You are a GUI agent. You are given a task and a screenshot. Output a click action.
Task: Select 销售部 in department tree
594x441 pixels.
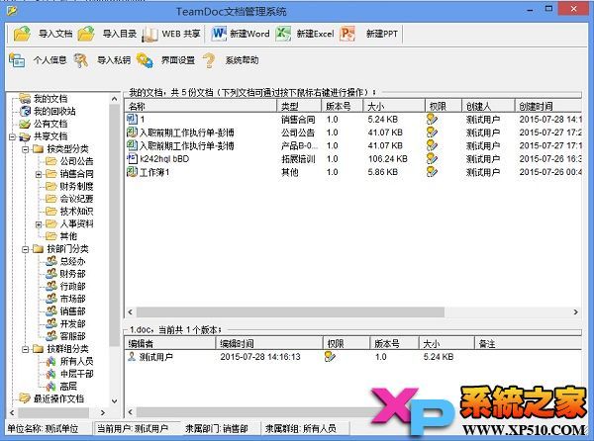(x=72, y=310)
